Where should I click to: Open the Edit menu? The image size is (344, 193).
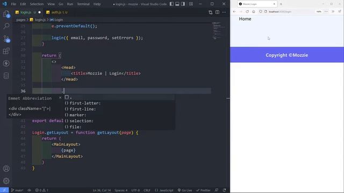pyautogui.click(x=23, y=4)
